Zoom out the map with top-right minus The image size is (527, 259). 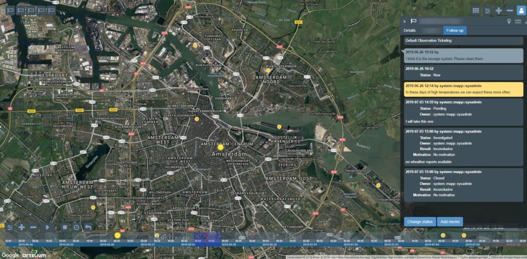click(509, 10)
